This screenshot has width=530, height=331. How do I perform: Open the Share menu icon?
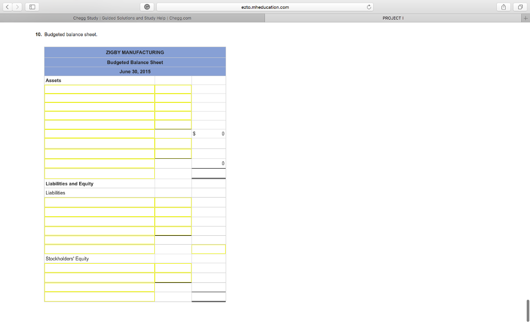504,7
